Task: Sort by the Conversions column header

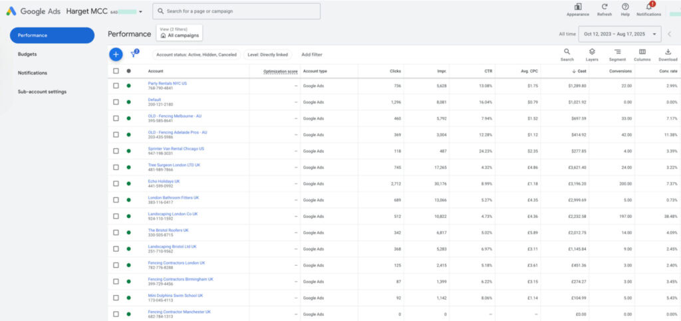Action: 620,71
